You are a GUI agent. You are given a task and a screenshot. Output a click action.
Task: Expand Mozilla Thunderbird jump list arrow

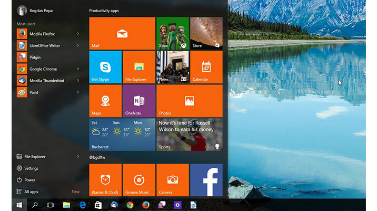tap(78, 81)
